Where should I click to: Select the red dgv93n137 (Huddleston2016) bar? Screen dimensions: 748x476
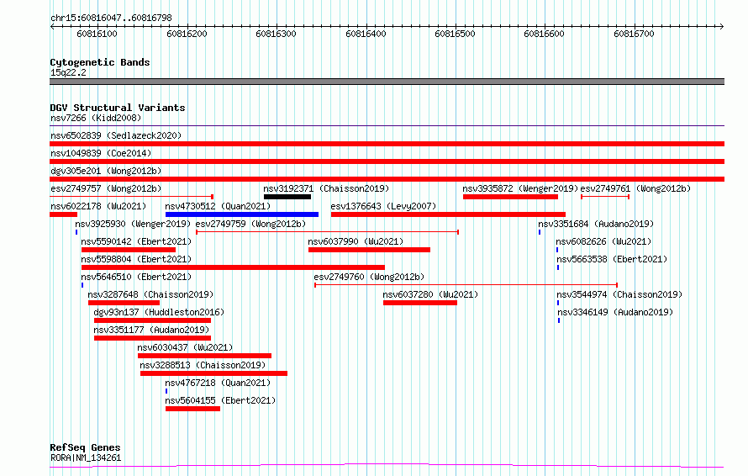[152, 320]
